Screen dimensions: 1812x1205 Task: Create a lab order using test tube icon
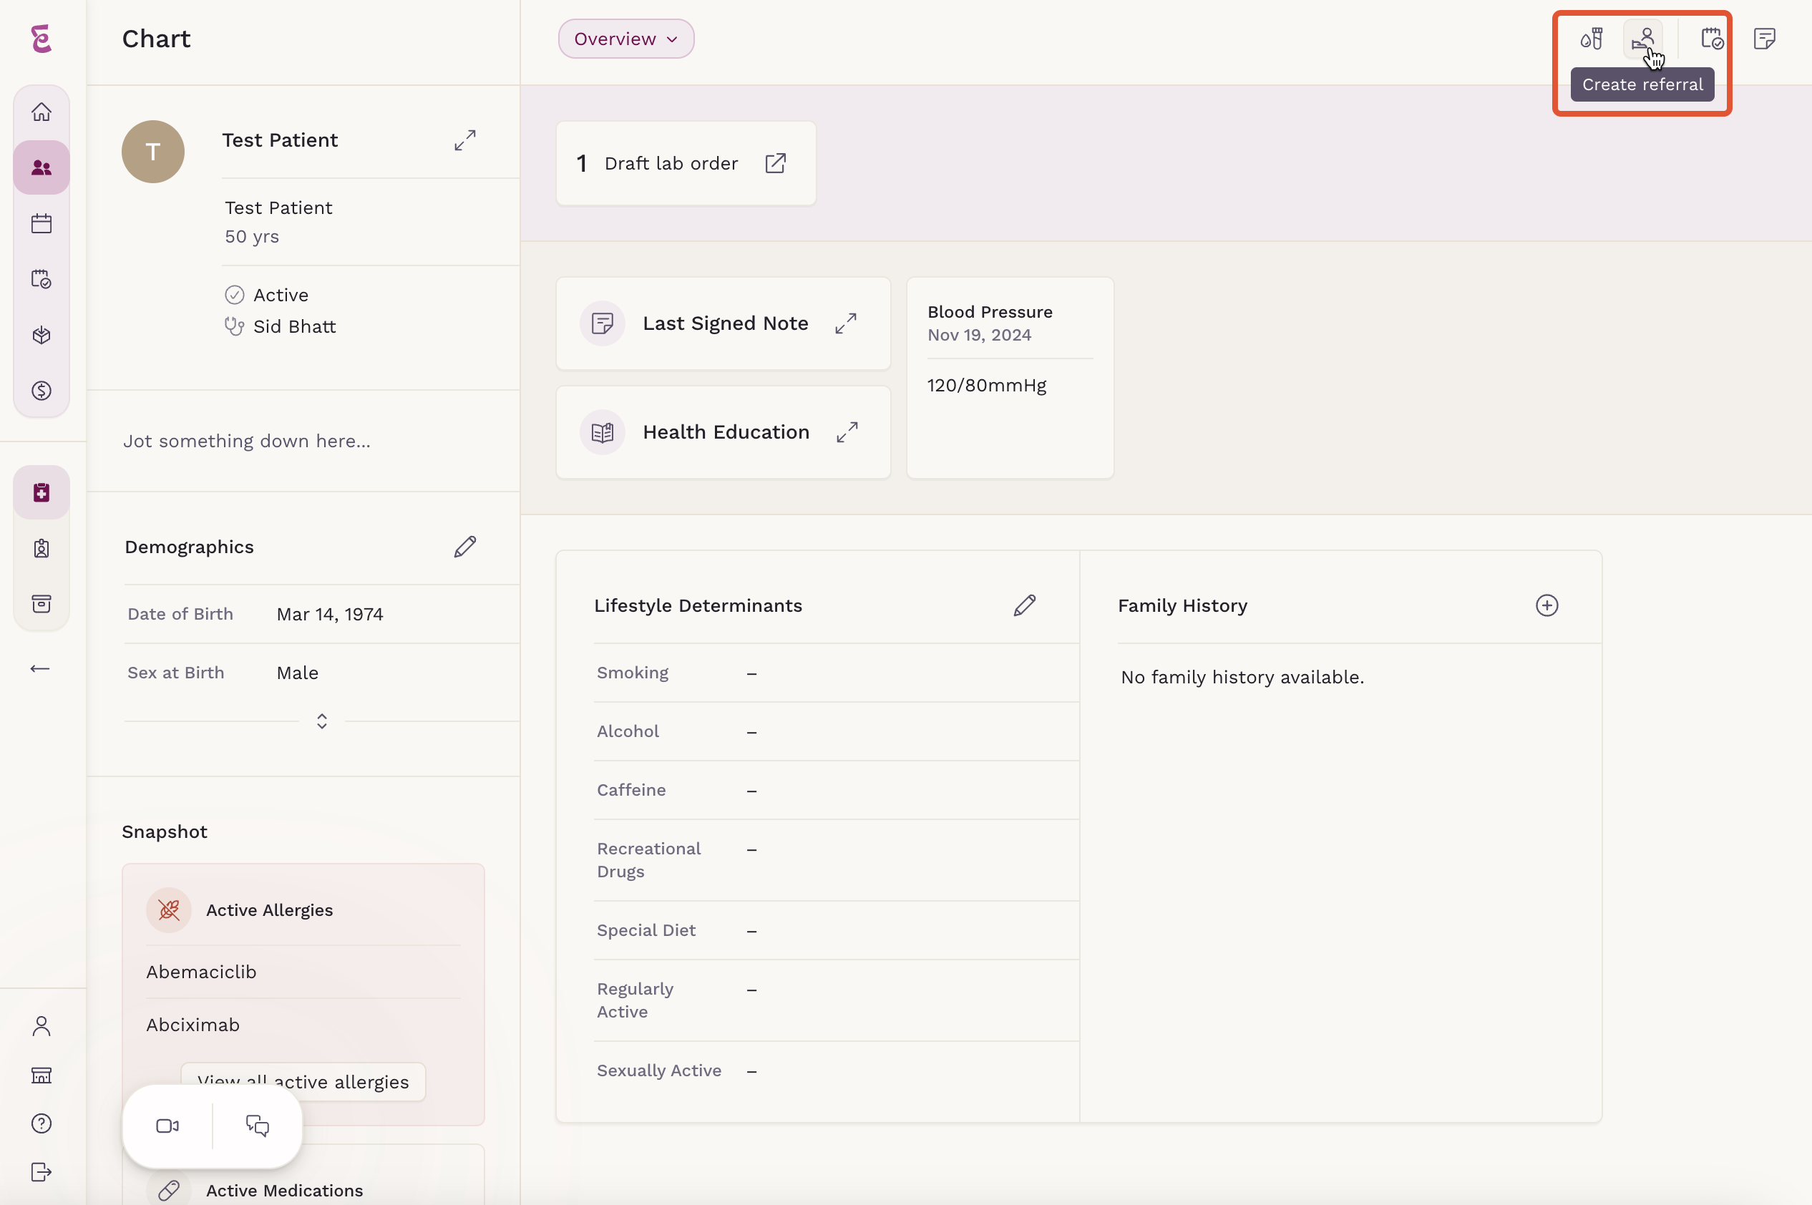tap(1592, 39)
